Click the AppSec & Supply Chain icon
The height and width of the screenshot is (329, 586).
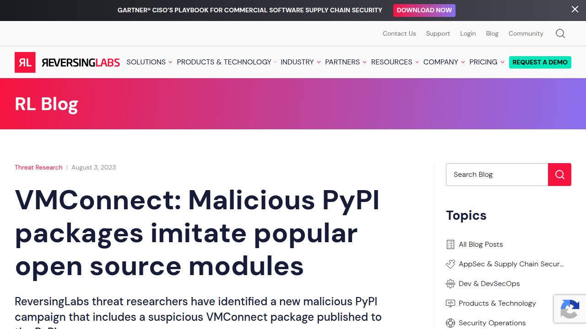(x=450, y=264)
